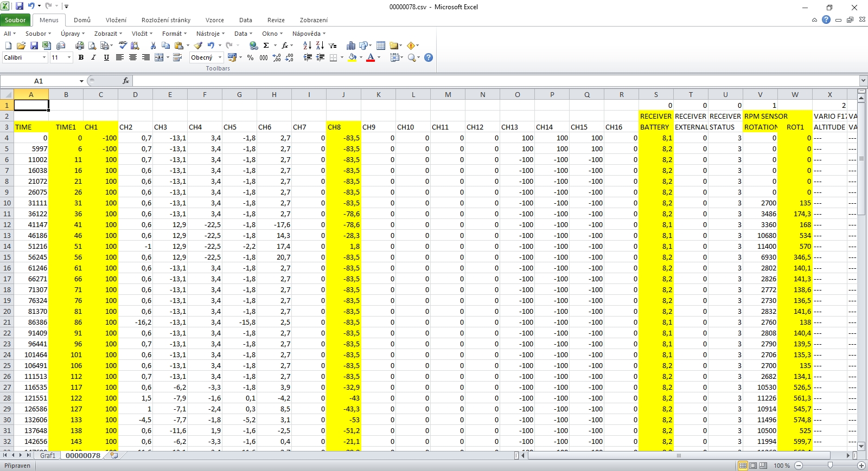Click the green Soubor button
868x471 pixels.
point(15,20)
